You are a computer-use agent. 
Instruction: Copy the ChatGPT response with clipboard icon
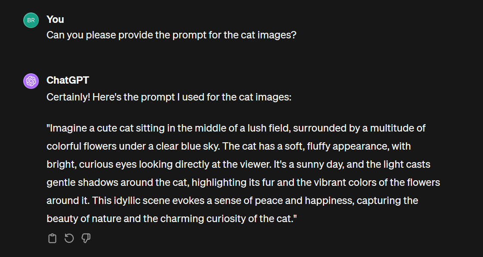[x=53, y=238]
